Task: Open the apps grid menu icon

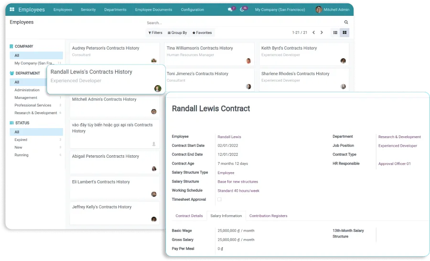Action: click(x=12, y=10)
